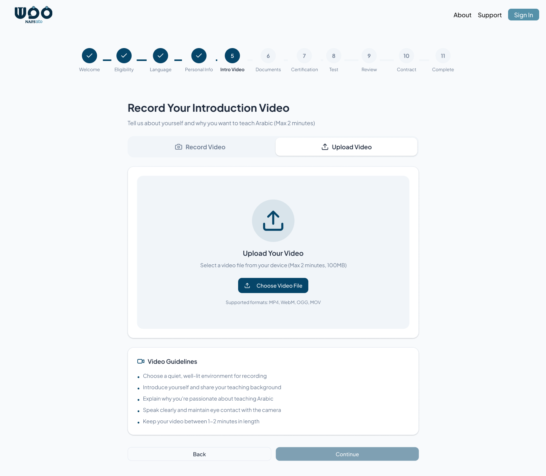Click the large circular upload icon
Screen dimensions: 546x476
pyautogui.click(x=273, y=221)
